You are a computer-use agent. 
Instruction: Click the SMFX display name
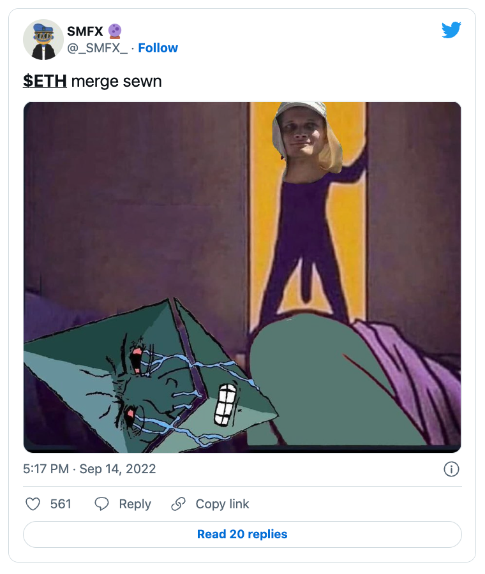85,31
